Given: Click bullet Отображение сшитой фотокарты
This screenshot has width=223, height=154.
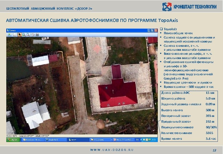Looking at the screenshot, I should coord(188,70).
